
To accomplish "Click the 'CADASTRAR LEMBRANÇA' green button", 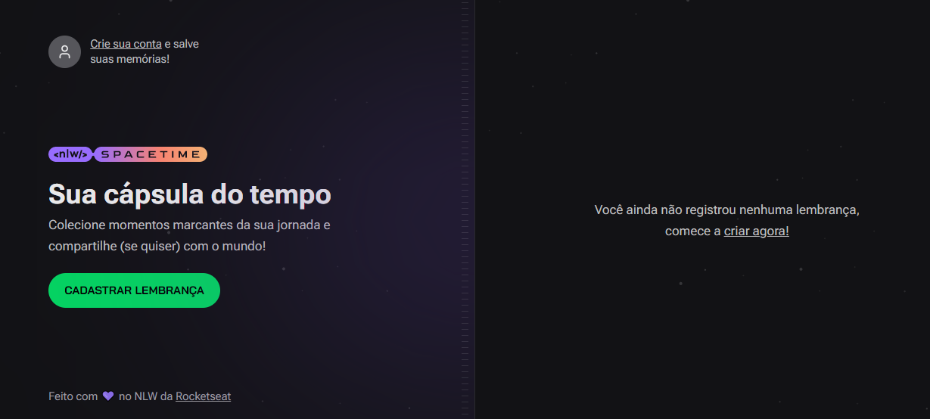I will pyautogui.click(x=134, y=290).
